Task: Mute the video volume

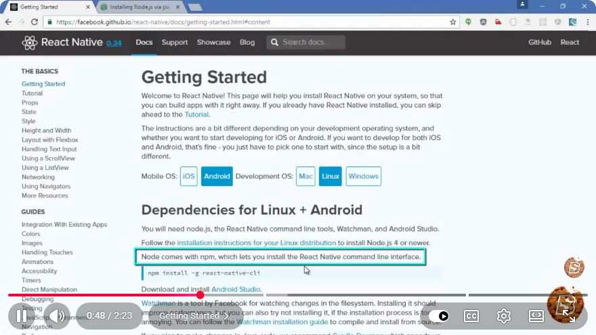Action: [x=57, y=315]
